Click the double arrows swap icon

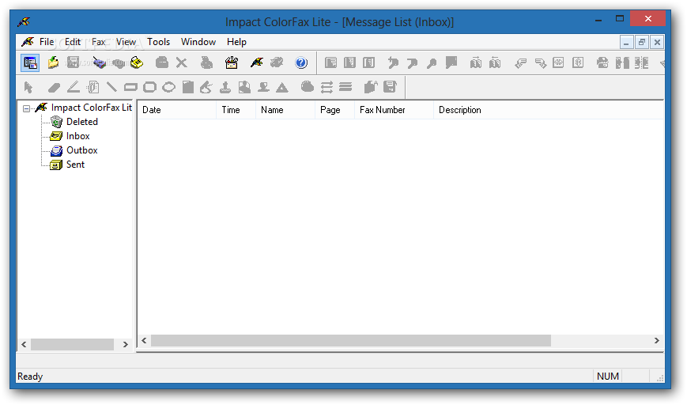(327, 87)
